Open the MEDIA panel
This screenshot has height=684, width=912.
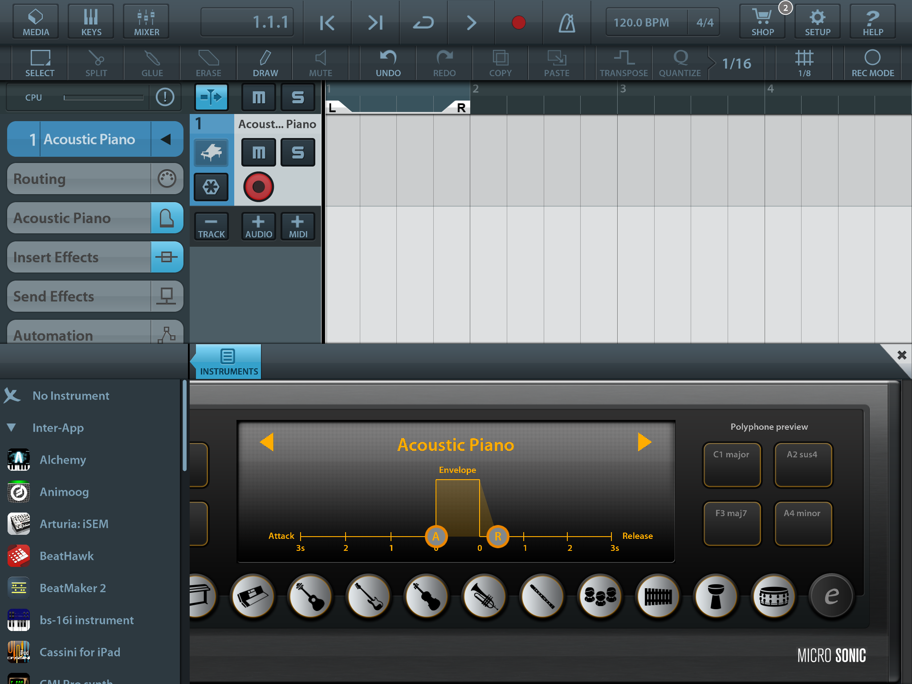click(36, 22)
